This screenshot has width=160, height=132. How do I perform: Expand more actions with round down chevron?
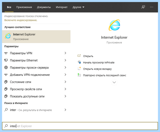[x=114, y=82]
